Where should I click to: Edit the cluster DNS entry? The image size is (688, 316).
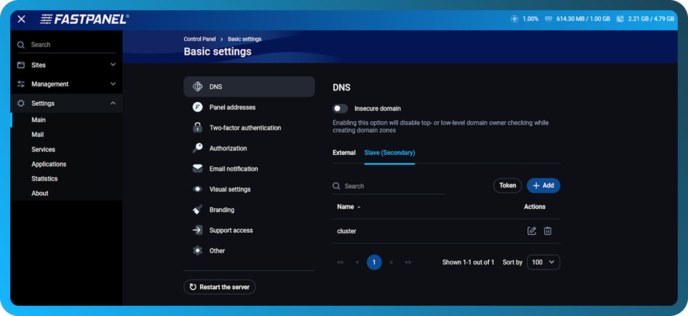click(532, 231)
